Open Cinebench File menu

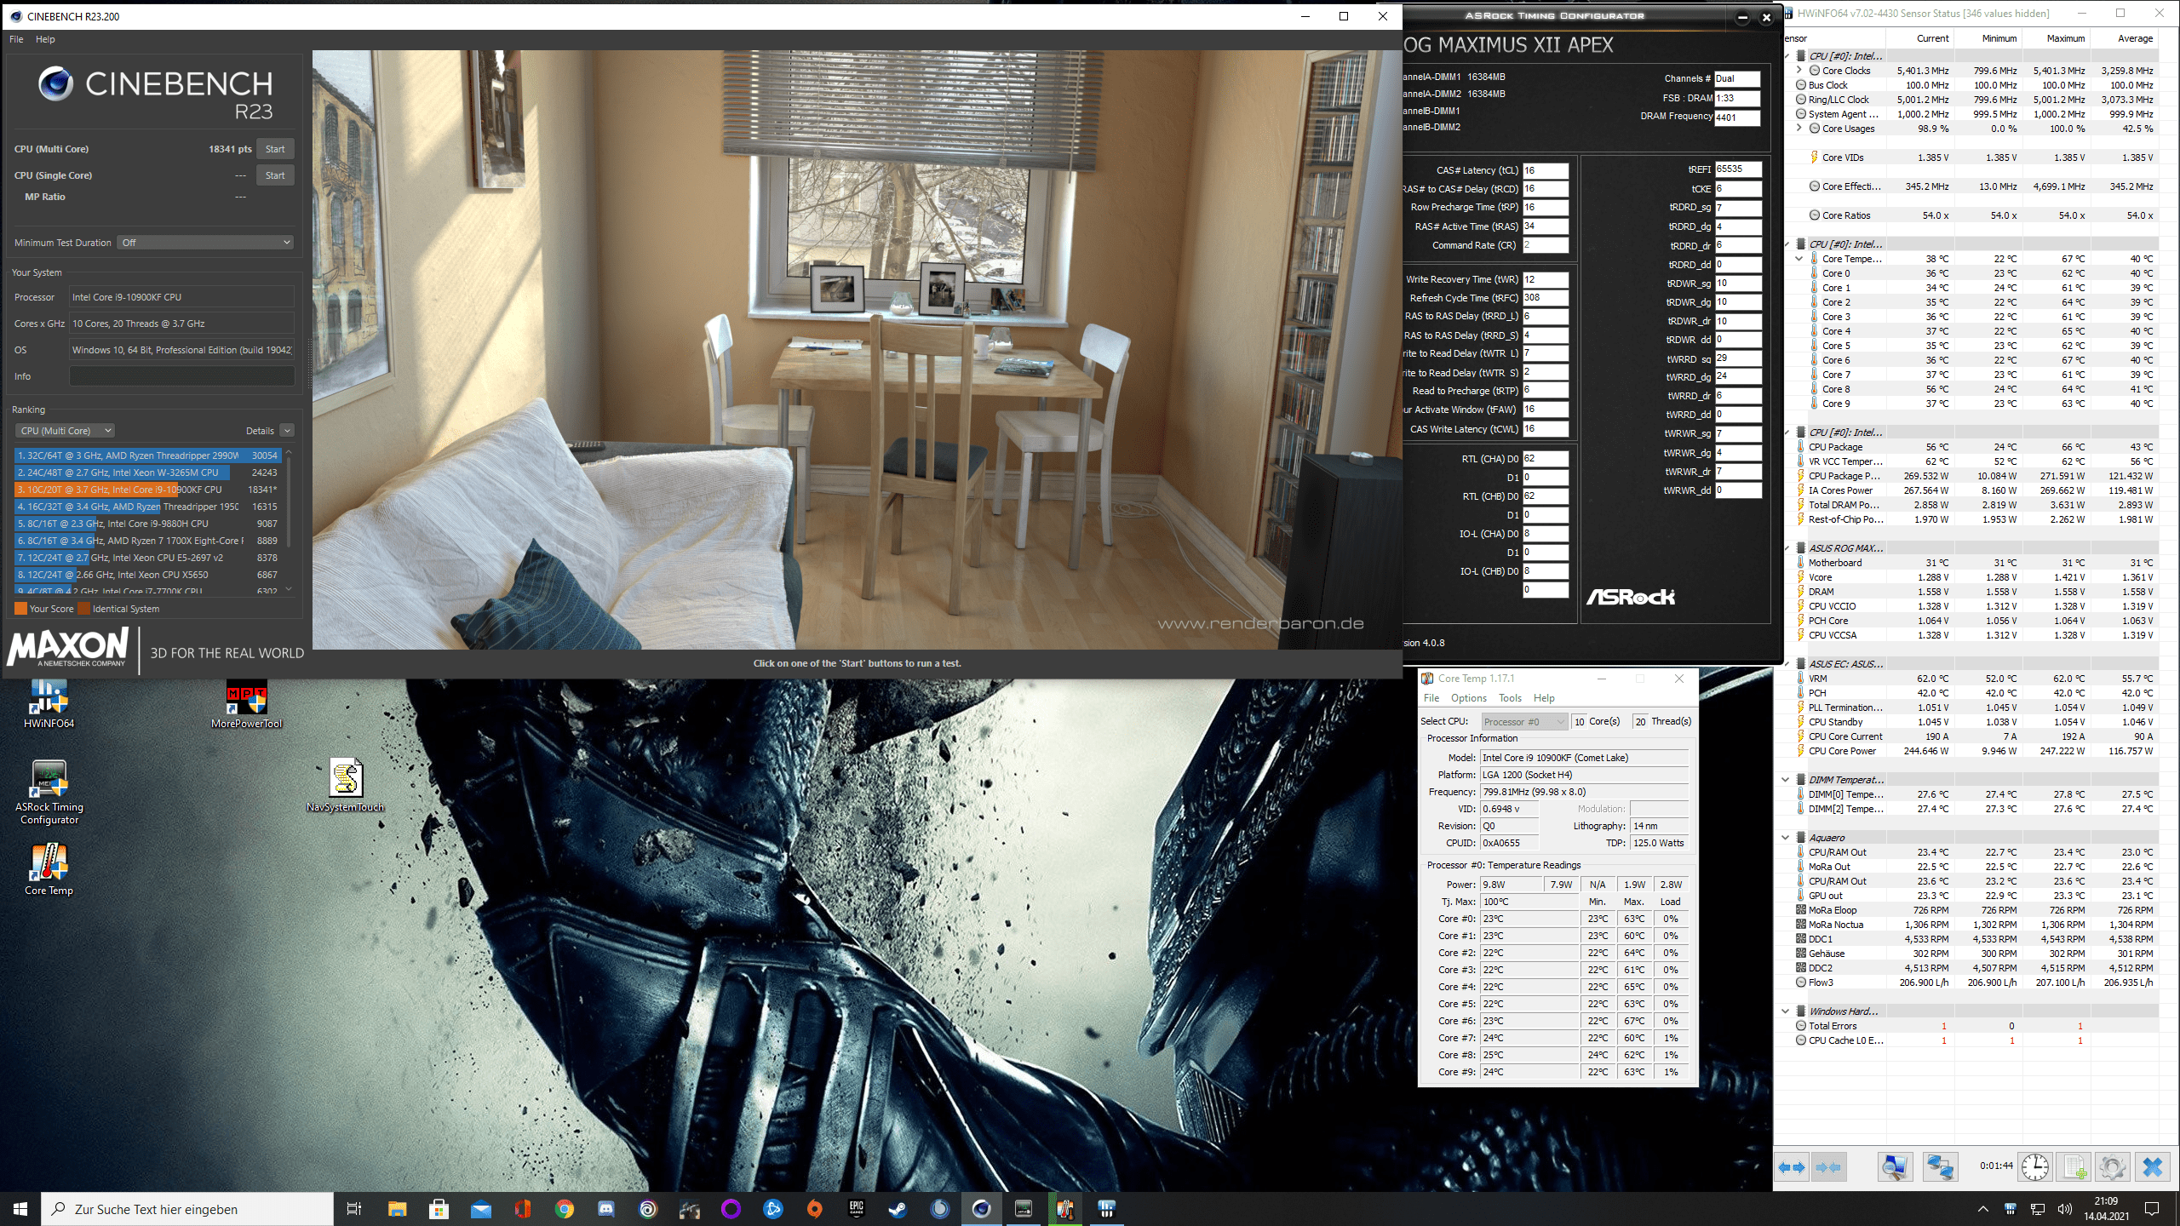(16, 39)
